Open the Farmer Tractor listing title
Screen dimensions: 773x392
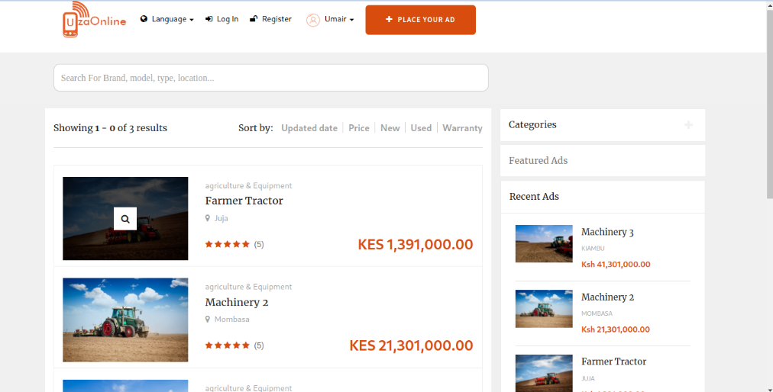coord(244,201)
